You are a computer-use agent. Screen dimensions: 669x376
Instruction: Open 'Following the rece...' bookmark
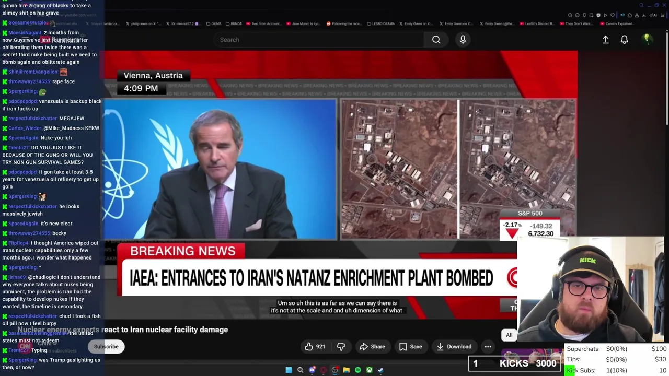(344, 23)
